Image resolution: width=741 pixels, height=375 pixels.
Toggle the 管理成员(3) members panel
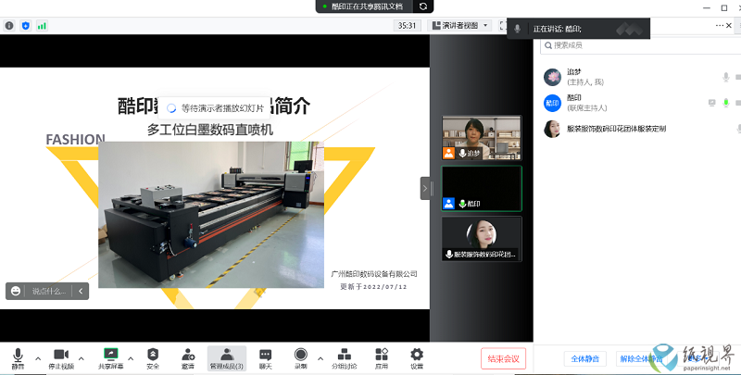227,358
